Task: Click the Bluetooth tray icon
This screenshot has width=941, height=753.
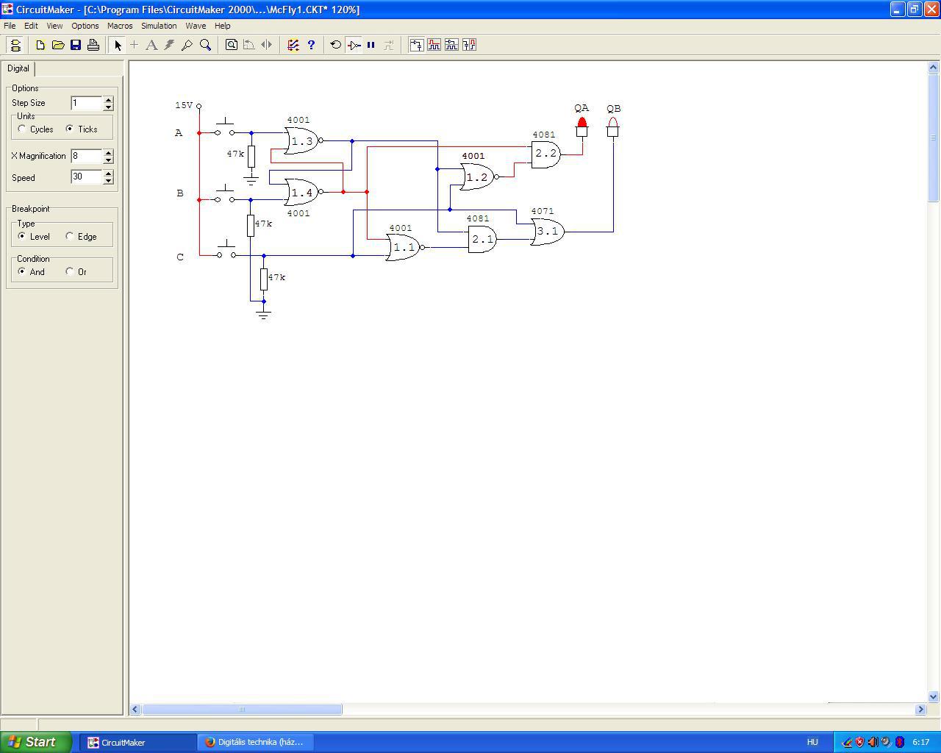Action: click(x=899, y=743)
